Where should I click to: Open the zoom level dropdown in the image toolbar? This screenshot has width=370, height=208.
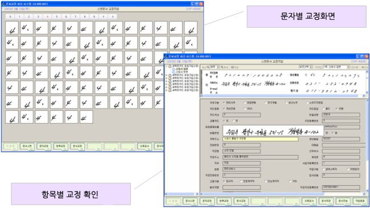215,67
